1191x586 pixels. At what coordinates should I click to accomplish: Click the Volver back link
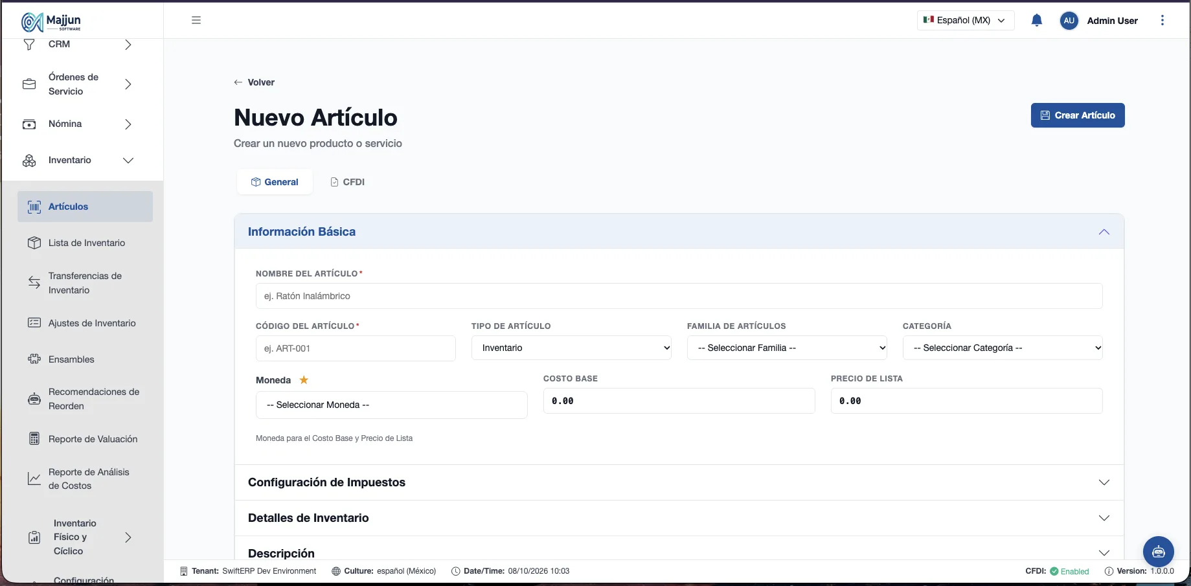coord(254,82)
